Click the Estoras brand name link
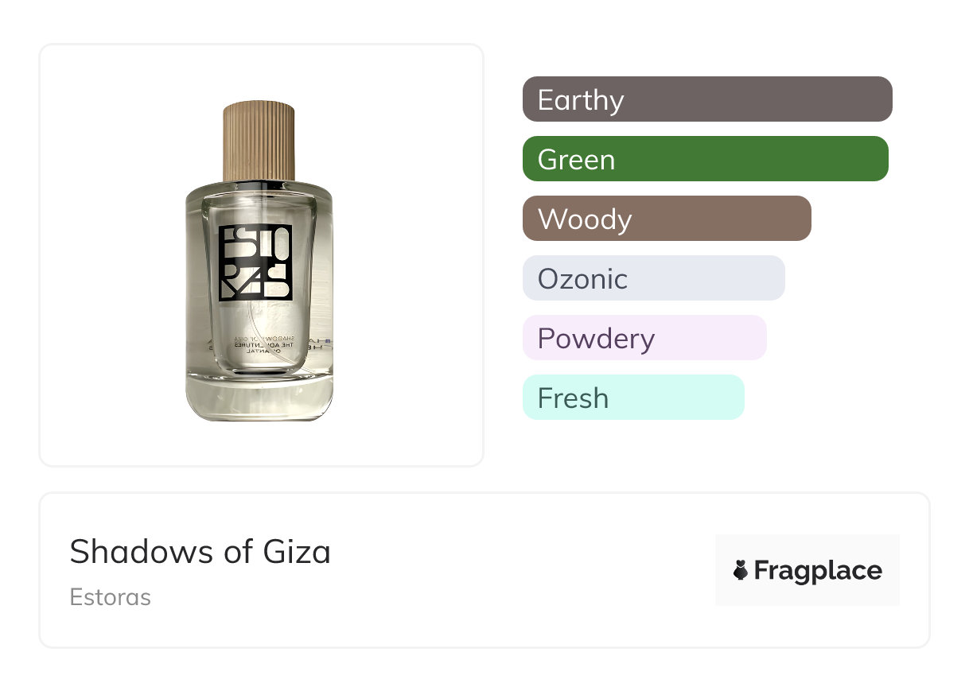The image size is (969, 687). (x=110, y=597)
